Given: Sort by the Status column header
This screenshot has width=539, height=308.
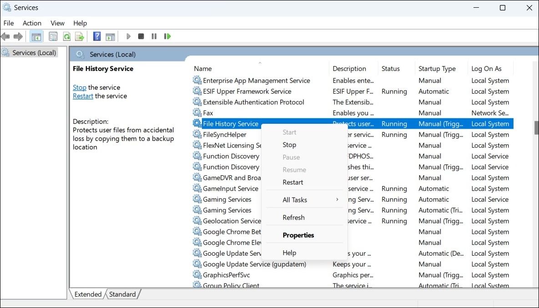Looking at the screenshot, I should click(x=396, y=68).
